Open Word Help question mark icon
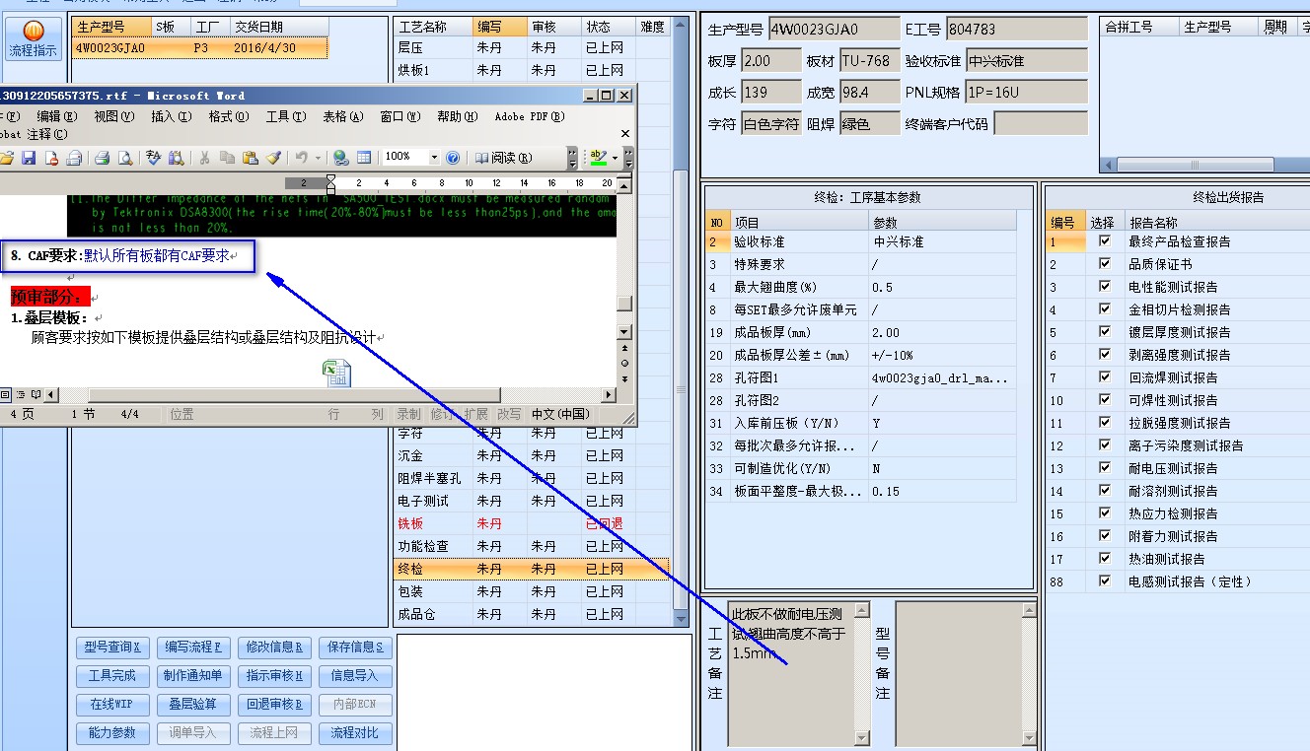Image resolution: width=1310 pixels, height=751 pixels. [453, 158]
